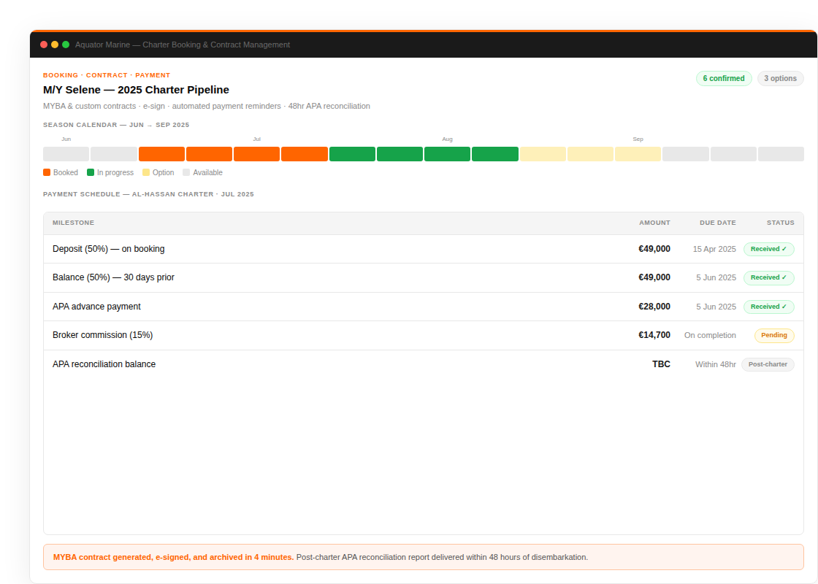
Task: Click 'PAYMENT SCHEDULE — AL-HASSAN CHARTER' label
Action: 148,194
